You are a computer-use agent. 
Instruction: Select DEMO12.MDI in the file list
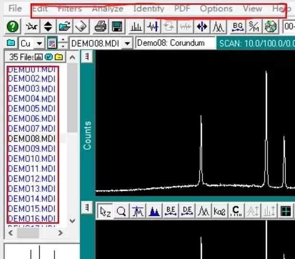coord(31,178)
